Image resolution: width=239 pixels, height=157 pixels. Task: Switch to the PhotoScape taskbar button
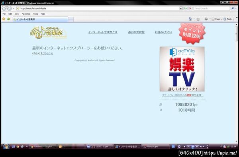156,147
